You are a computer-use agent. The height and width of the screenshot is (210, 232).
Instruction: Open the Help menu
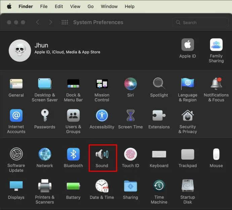[129, 6]
